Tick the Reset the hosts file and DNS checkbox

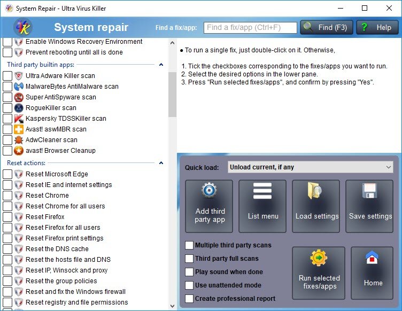coord(7,260)
